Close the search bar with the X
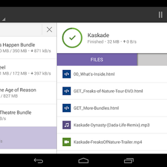Viewport: 167px width, 167px height. 49,30
